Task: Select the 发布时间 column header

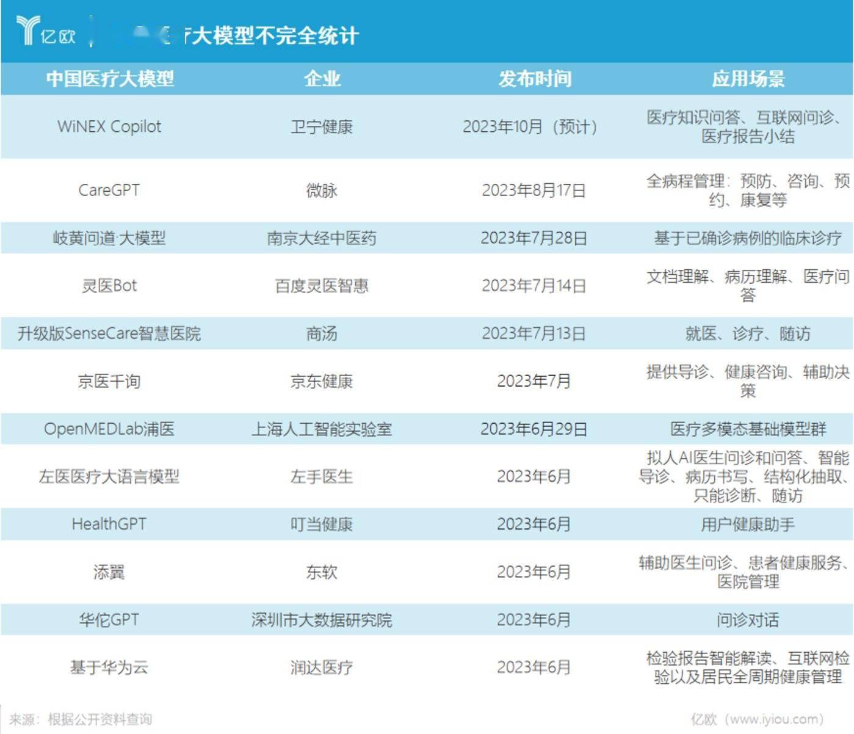Action: tap(534, 79)
